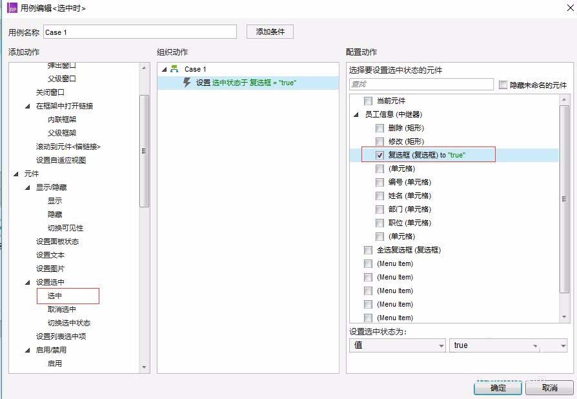Screen dimensions: 577x399
Task: Click the Axure RP logo icon in title bar
Action: click(x=12, y=8)
